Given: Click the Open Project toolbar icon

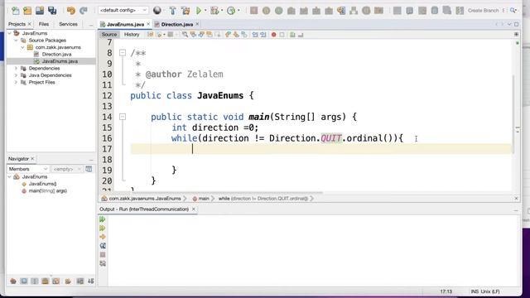Looking at the screenshot, I should pyautogui.click(x=40, y=11).
